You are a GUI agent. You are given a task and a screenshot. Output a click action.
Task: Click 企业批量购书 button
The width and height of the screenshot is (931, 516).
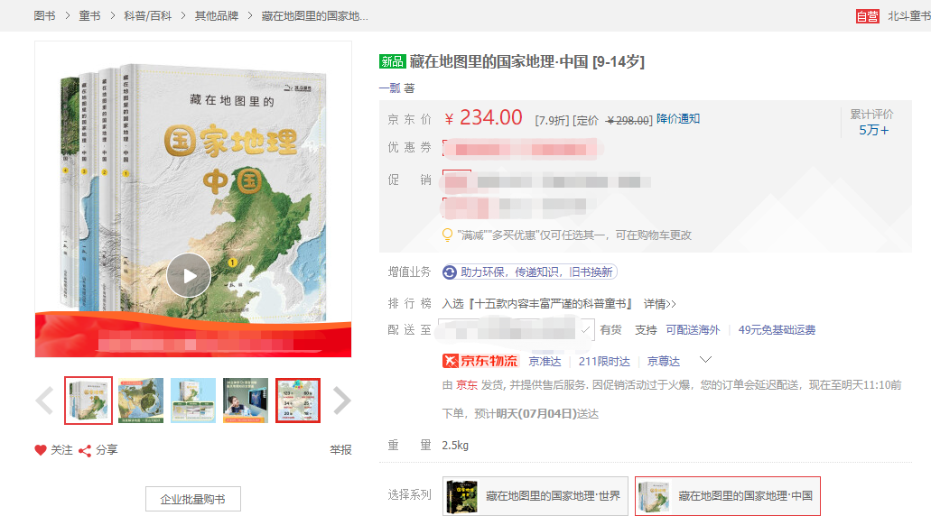pos(193,500)
